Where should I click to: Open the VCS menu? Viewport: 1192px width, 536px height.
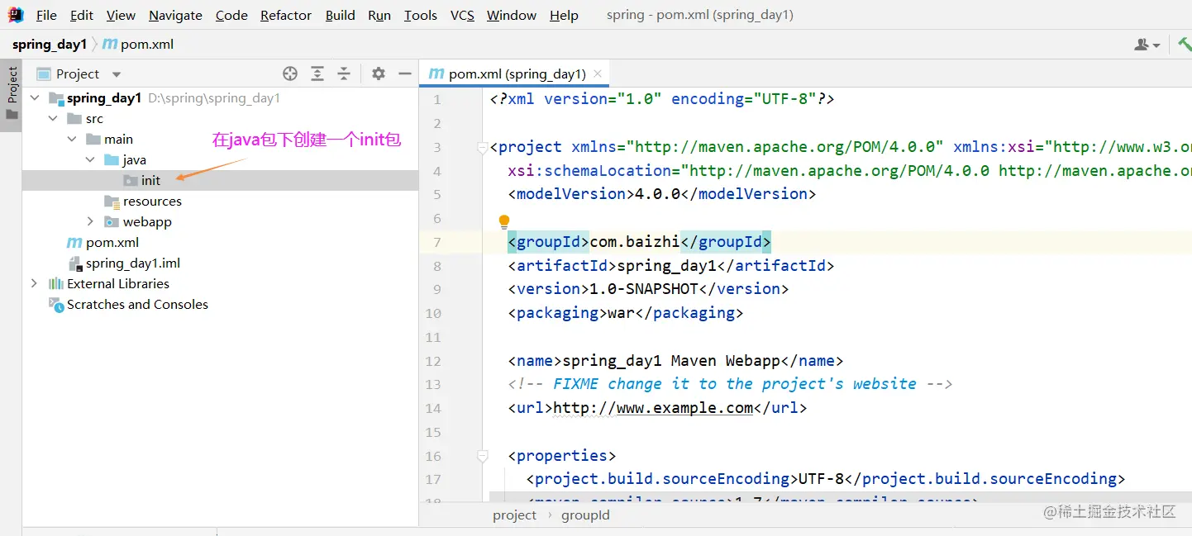tap(462, 15)
